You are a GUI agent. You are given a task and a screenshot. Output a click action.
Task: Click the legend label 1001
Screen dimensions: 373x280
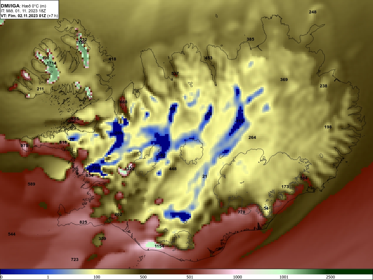(x=284, y=277)
